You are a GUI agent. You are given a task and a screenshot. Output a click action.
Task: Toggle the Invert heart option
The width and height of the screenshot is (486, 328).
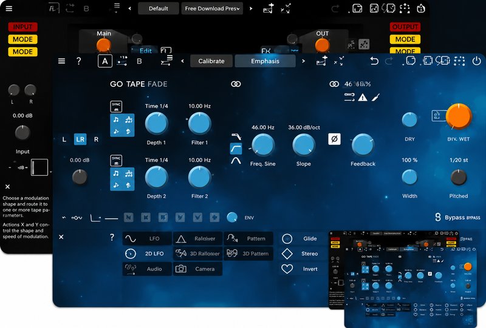click(287, 269)
